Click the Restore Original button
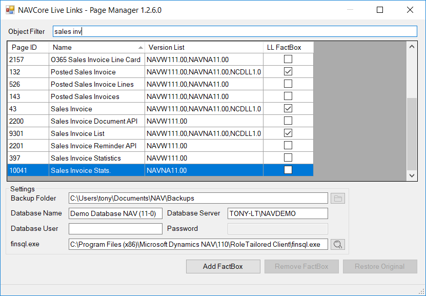 pos(379,266)
